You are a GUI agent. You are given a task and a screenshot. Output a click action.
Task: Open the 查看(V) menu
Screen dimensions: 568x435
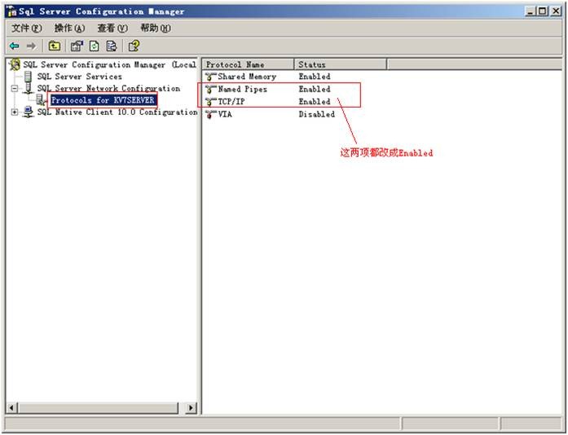(x=112, y=28)
